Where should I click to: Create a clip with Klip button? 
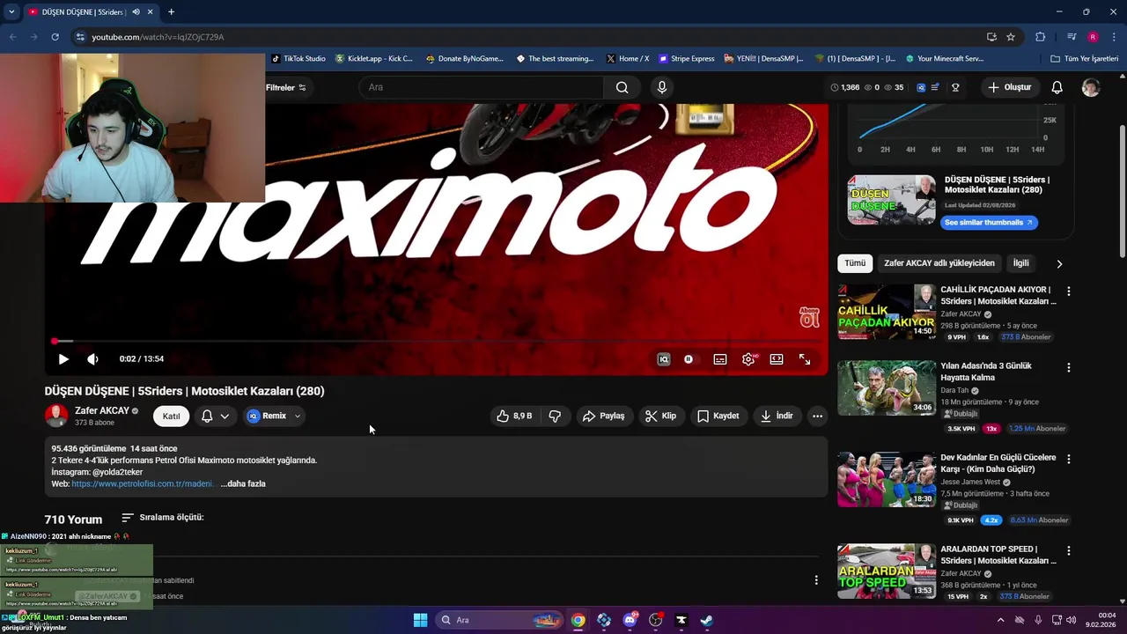(x=660, y=416)
